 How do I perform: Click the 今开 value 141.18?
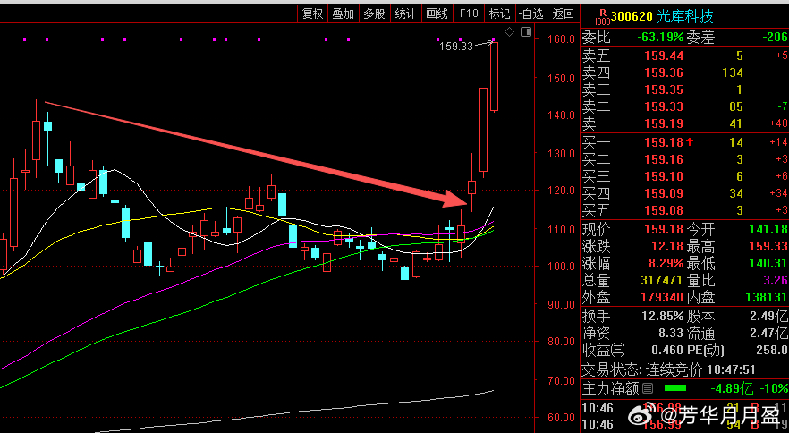click(768, 230)
